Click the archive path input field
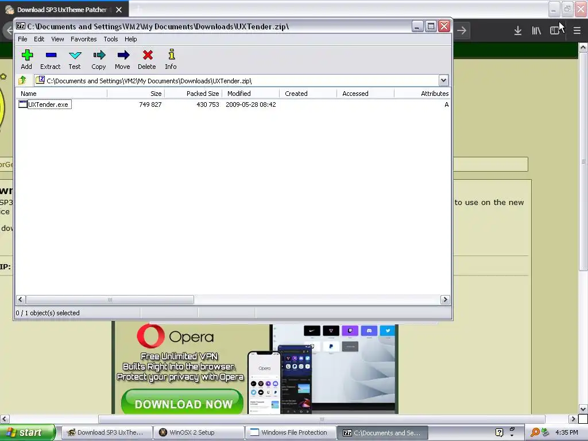 point(236,80)
